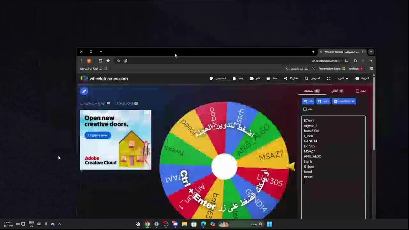Open site information icon in address bar
The height and width of the screenshot is (230, 409).
coord(346,61)
